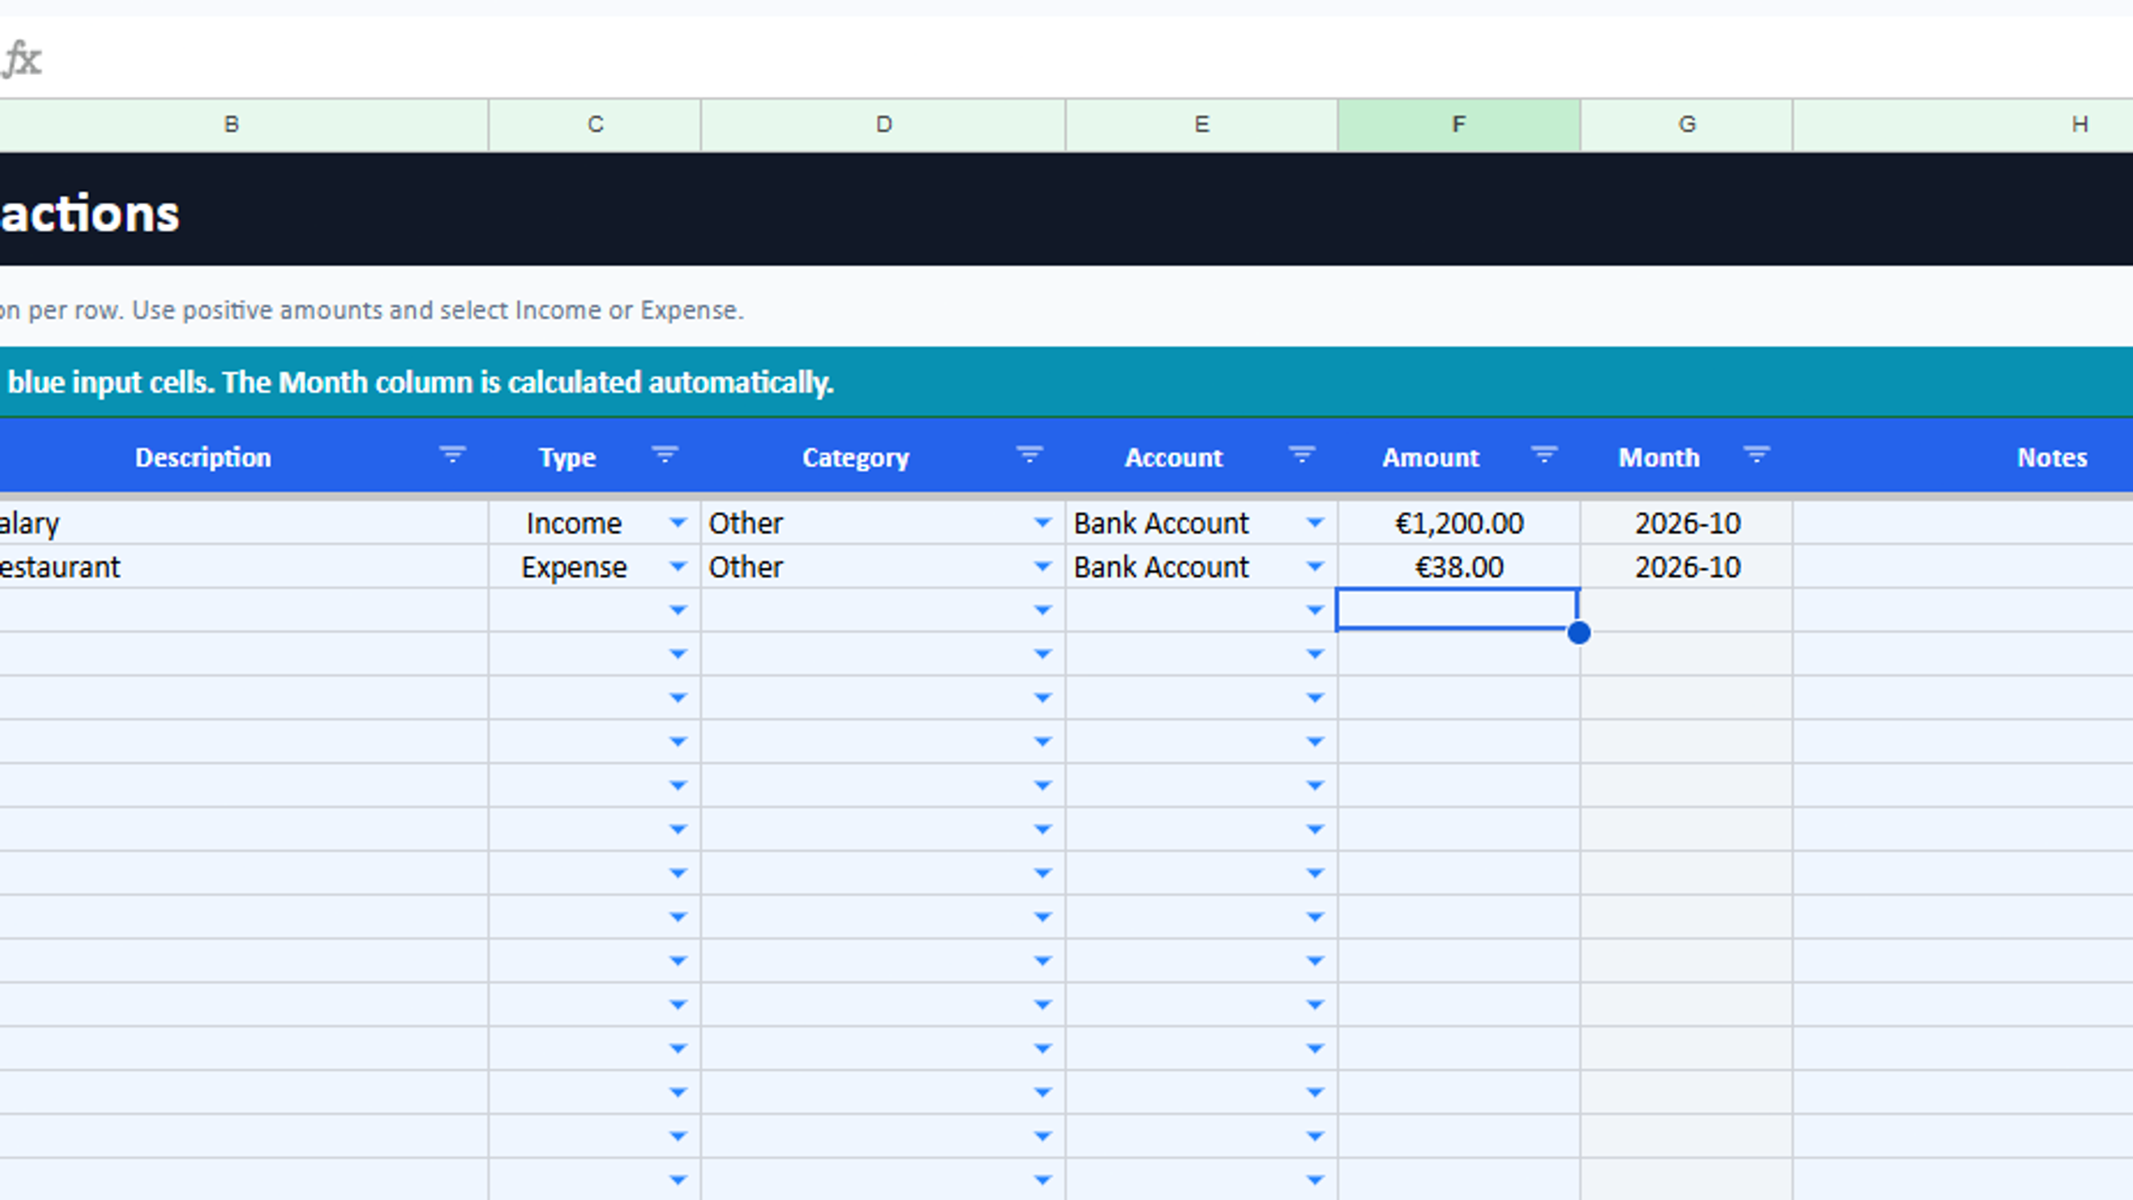Select the Income type cell
Screen dimensions: 2133x1200
click(595, 523)
